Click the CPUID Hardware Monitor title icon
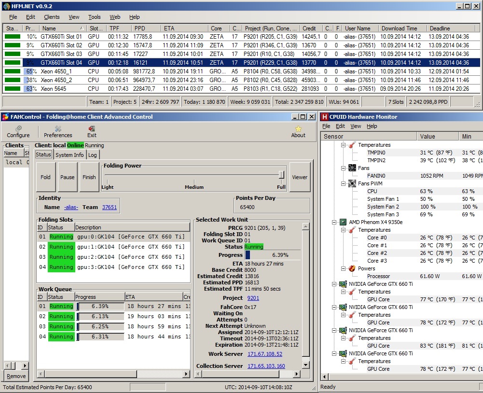The height and width of the screenshot is (393, 483). pos(324,117)
